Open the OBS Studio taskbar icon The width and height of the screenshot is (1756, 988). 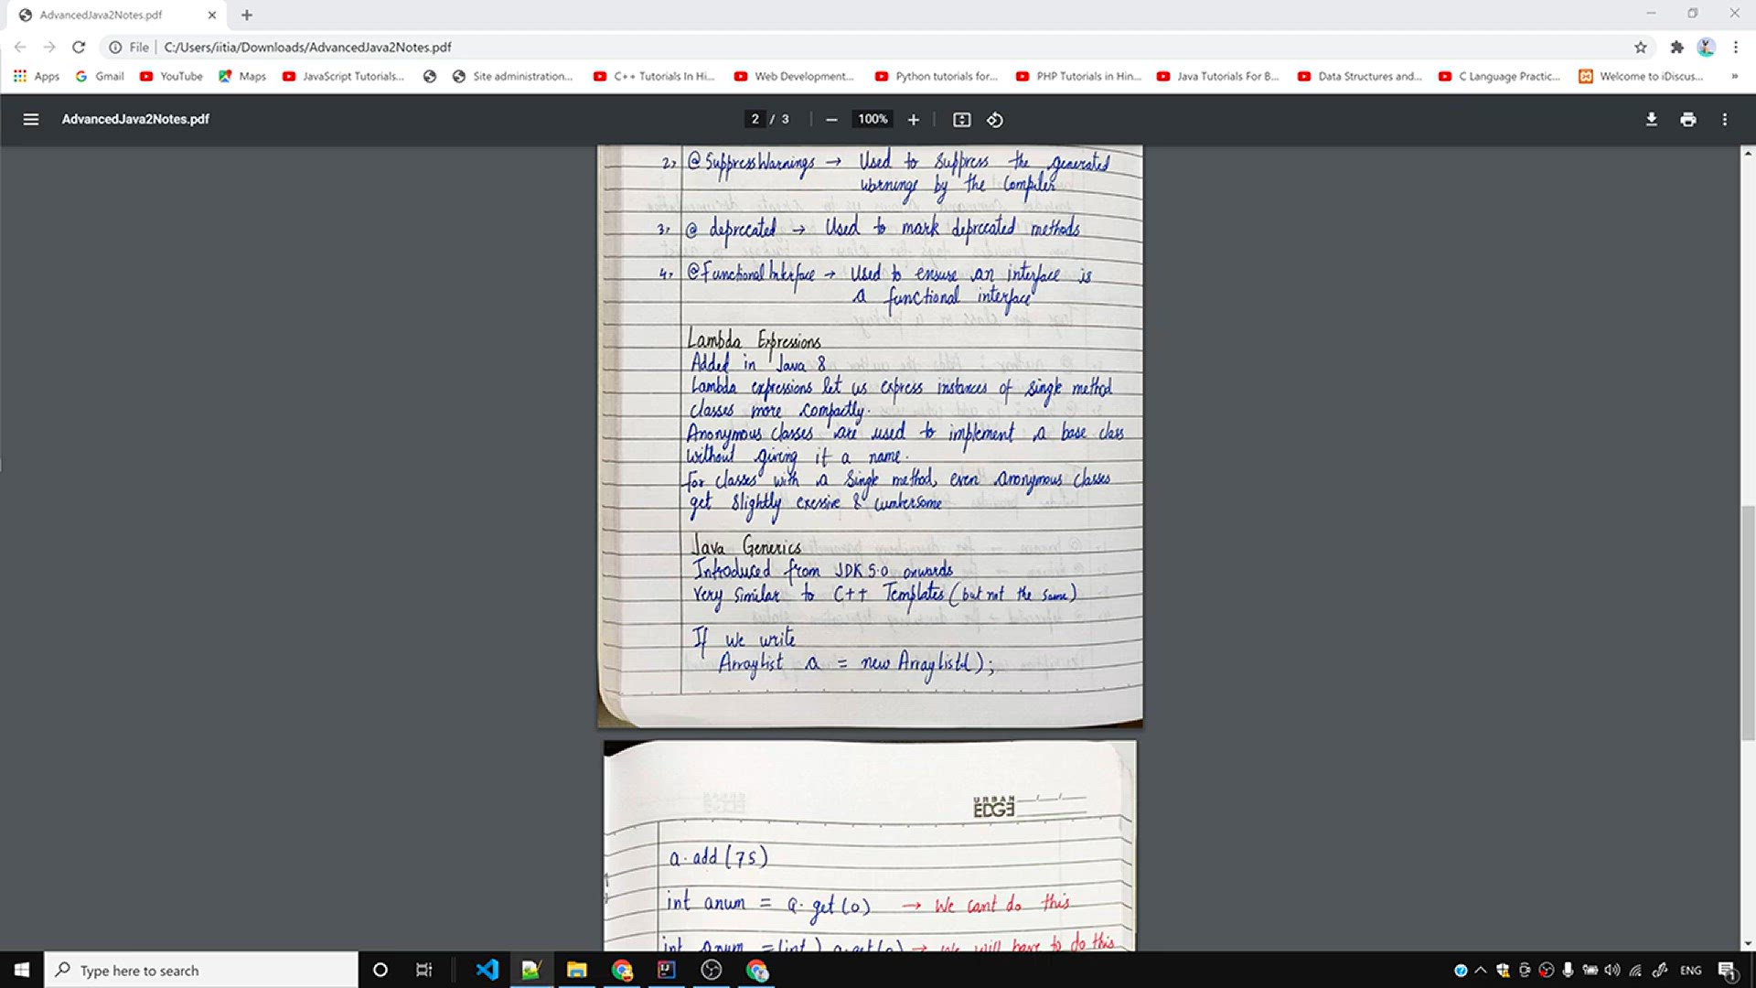pos(712,970)
